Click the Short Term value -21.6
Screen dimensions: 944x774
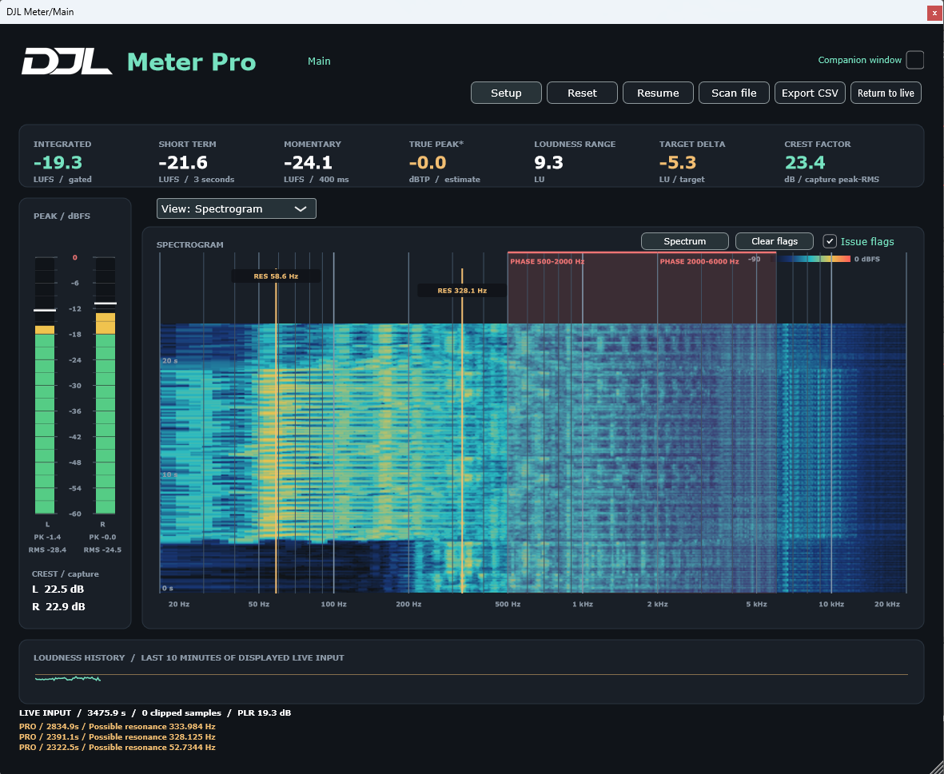pyautogui.click(x=183, y=162)
